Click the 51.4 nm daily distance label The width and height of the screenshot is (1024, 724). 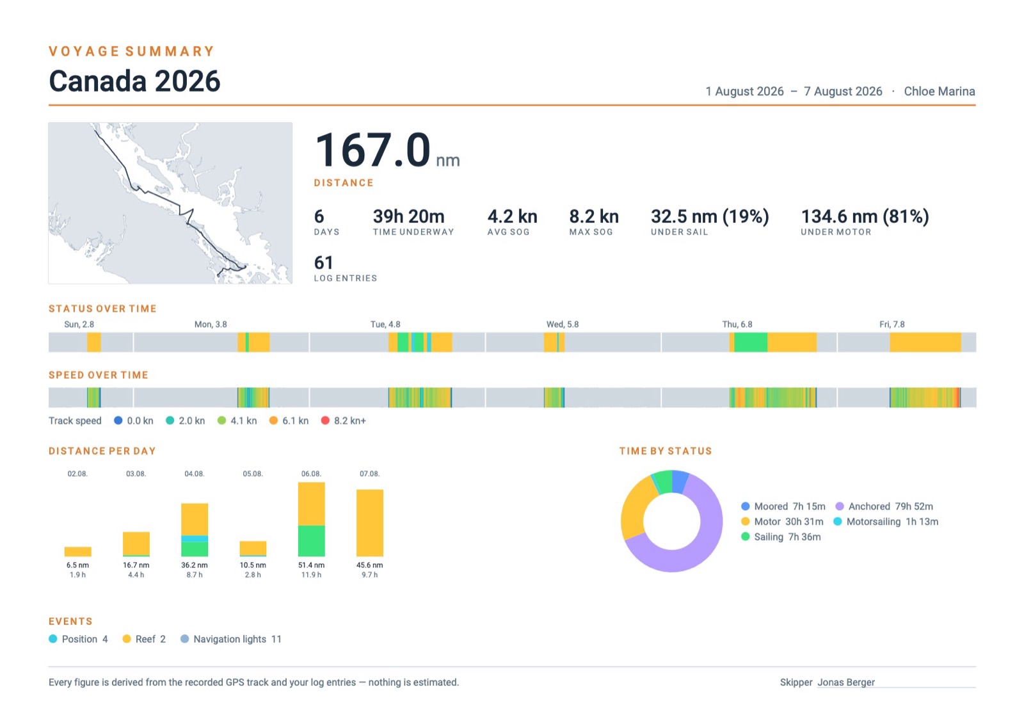[x=312, y=565]
